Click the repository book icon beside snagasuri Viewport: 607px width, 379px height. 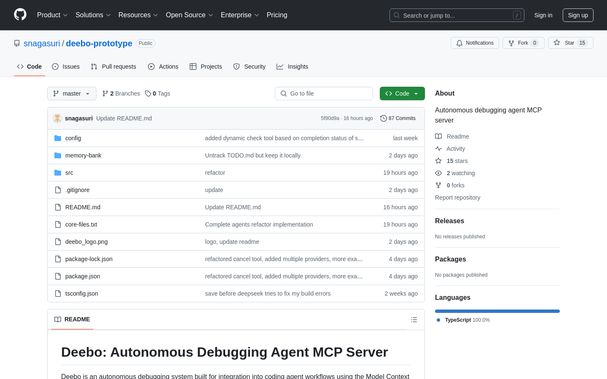(17, 43)
